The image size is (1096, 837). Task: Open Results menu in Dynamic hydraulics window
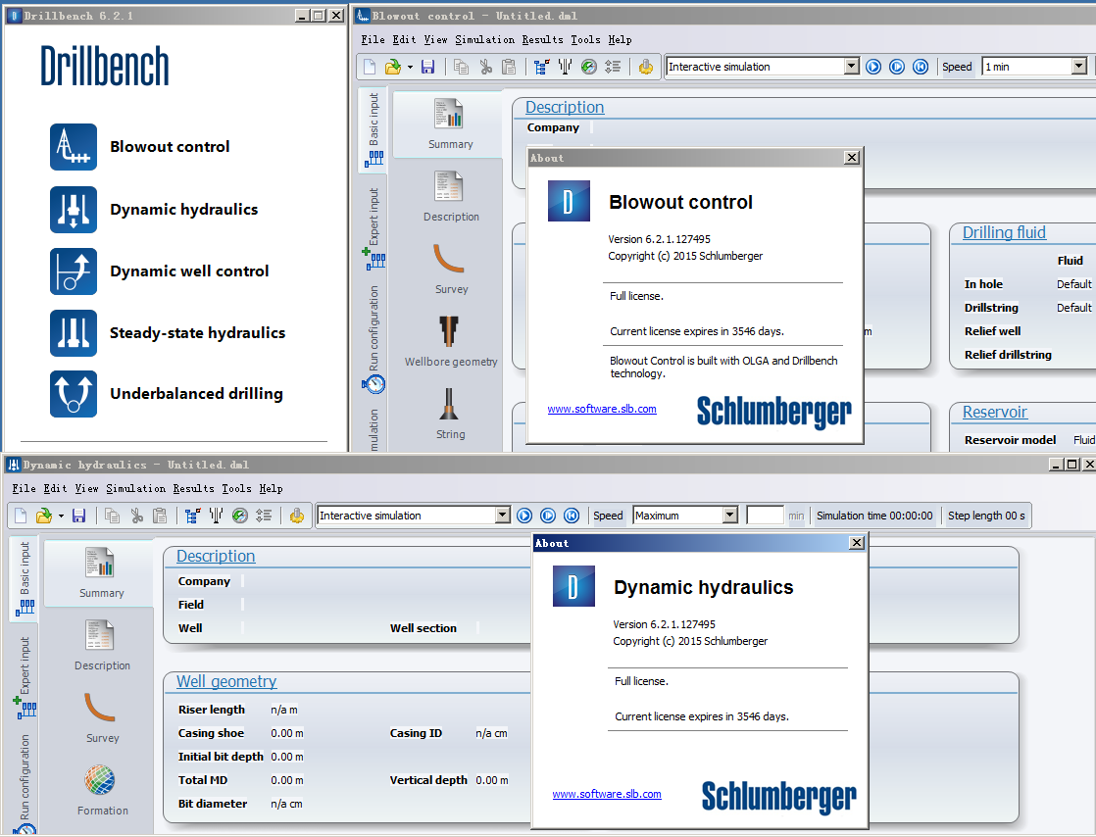(x=193, y=488)
